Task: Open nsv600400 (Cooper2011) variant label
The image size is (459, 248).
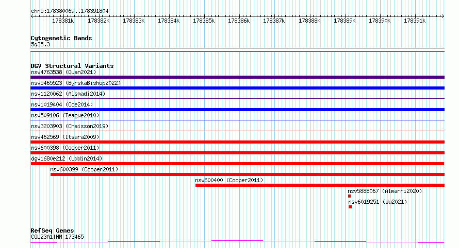Action: tap(229, 180)
